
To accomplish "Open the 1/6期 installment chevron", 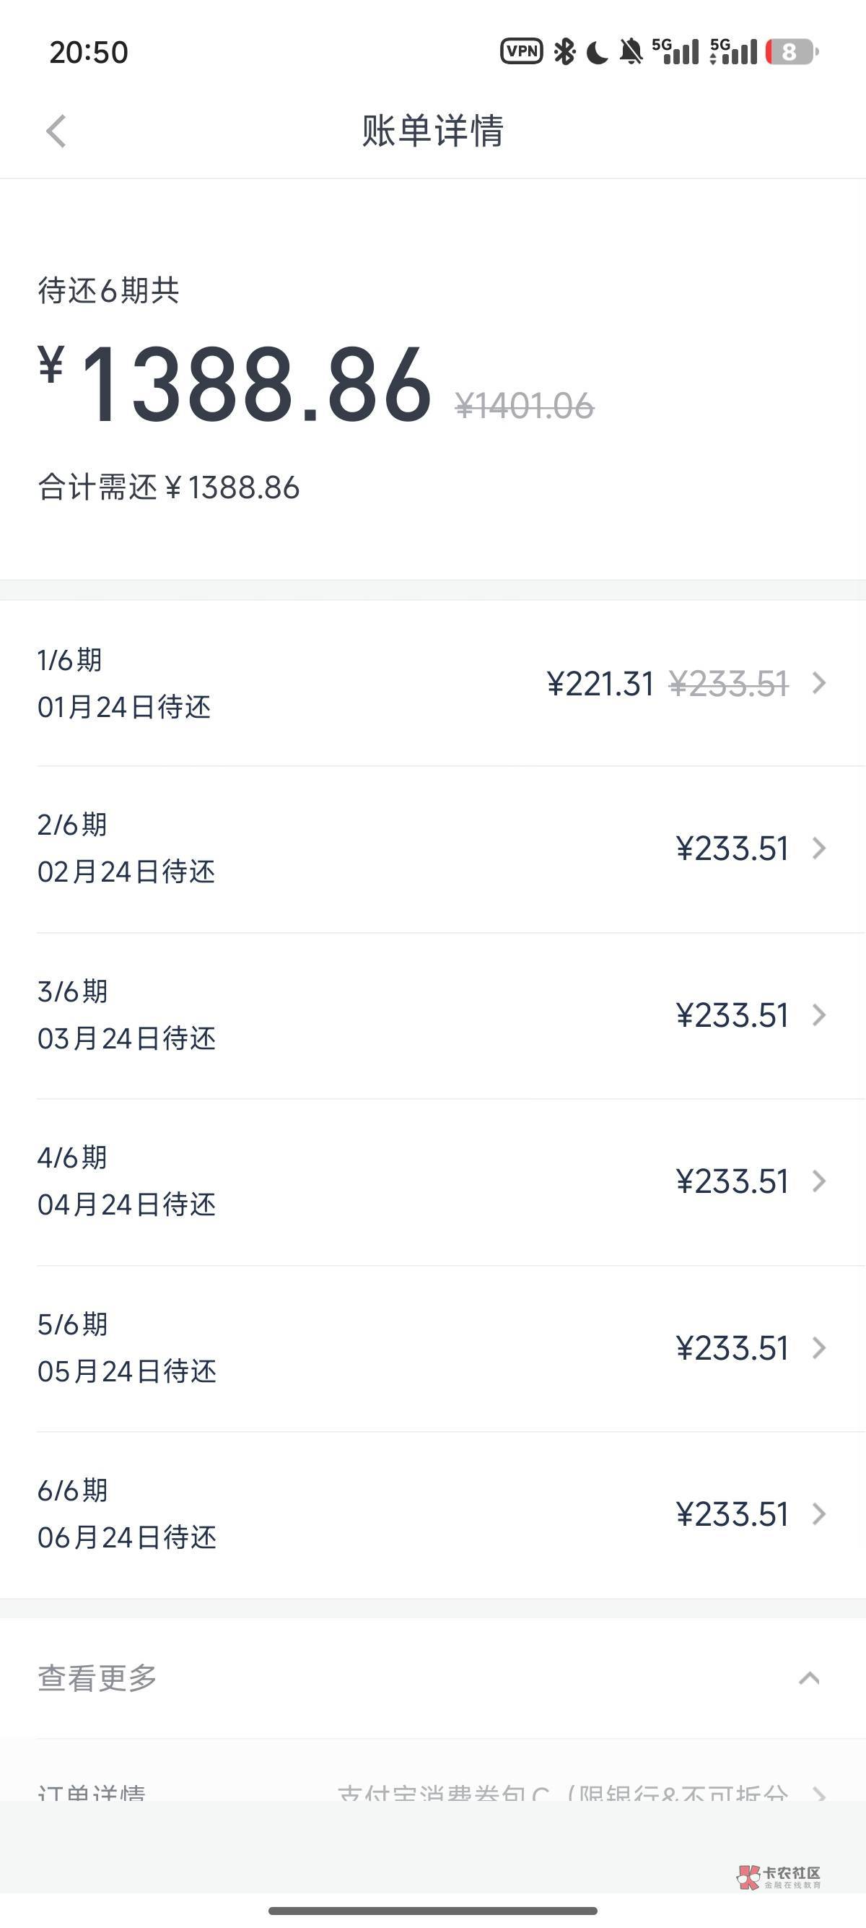I will tap(820, 682).
